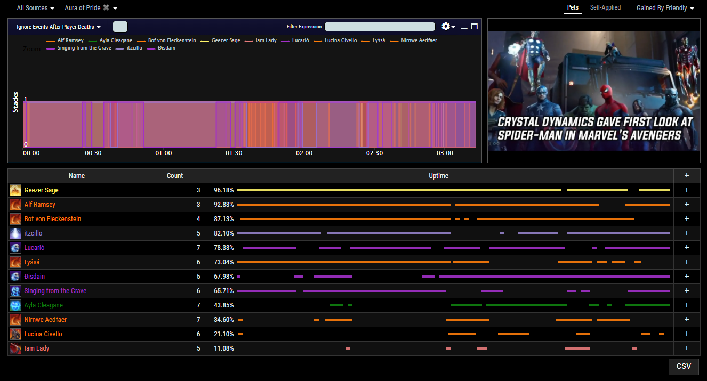The image size is (707, 381).
Task: Open the Spider-Man Avengers video ad
Action: pos(593,91)
